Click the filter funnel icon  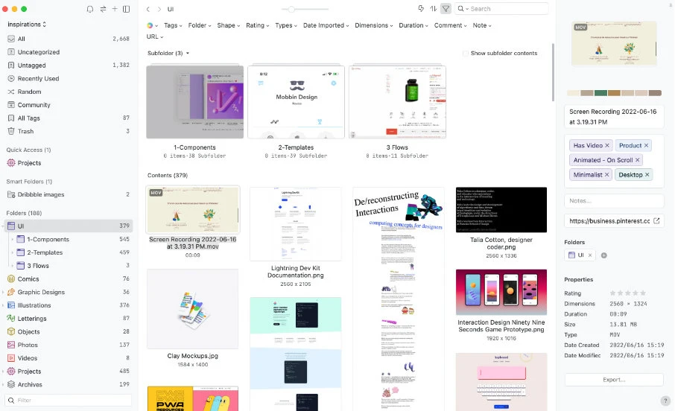click(x=446, y=9)
